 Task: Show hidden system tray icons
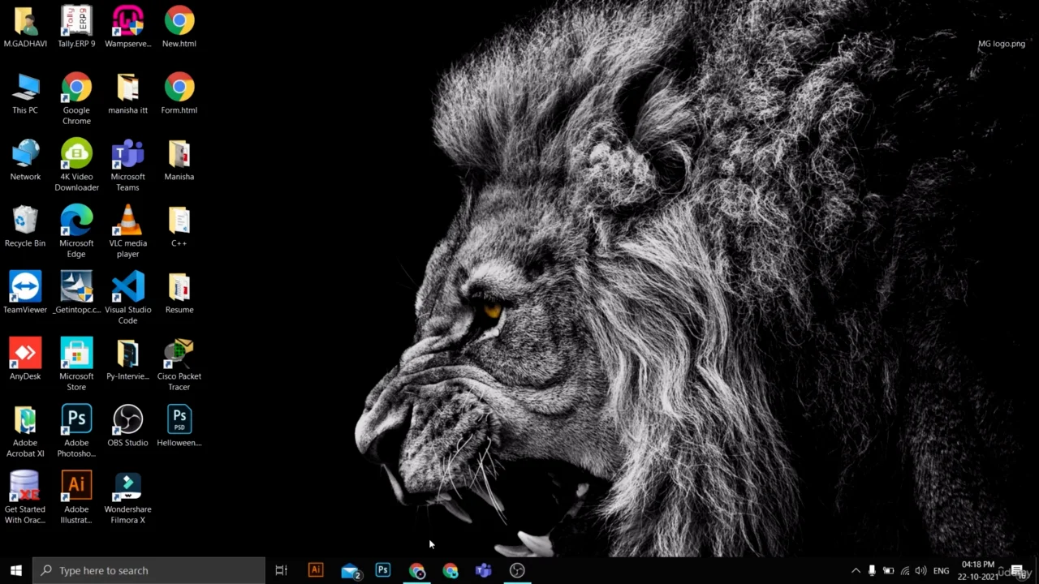click(856, 570)
